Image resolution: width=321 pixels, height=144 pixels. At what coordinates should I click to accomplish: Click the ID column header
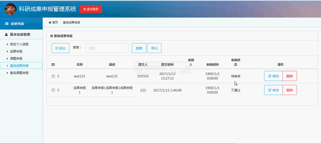tap(53, 65)
